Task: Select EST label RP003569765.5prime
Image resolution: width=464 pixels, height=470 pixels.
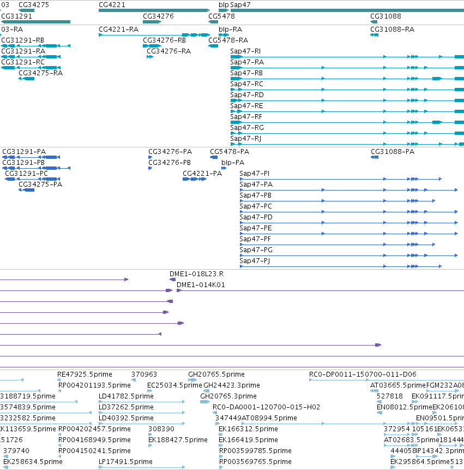Action: click(255, 462)
